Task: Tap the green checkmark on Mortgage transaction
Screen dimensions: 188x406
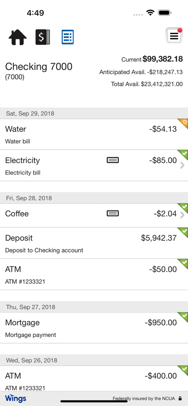Action: coord(183,317)
